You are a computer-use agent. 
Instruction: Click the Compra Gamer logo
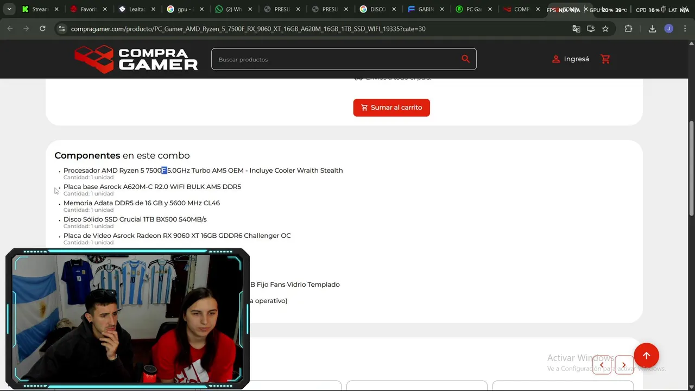[x=136, y=59]
